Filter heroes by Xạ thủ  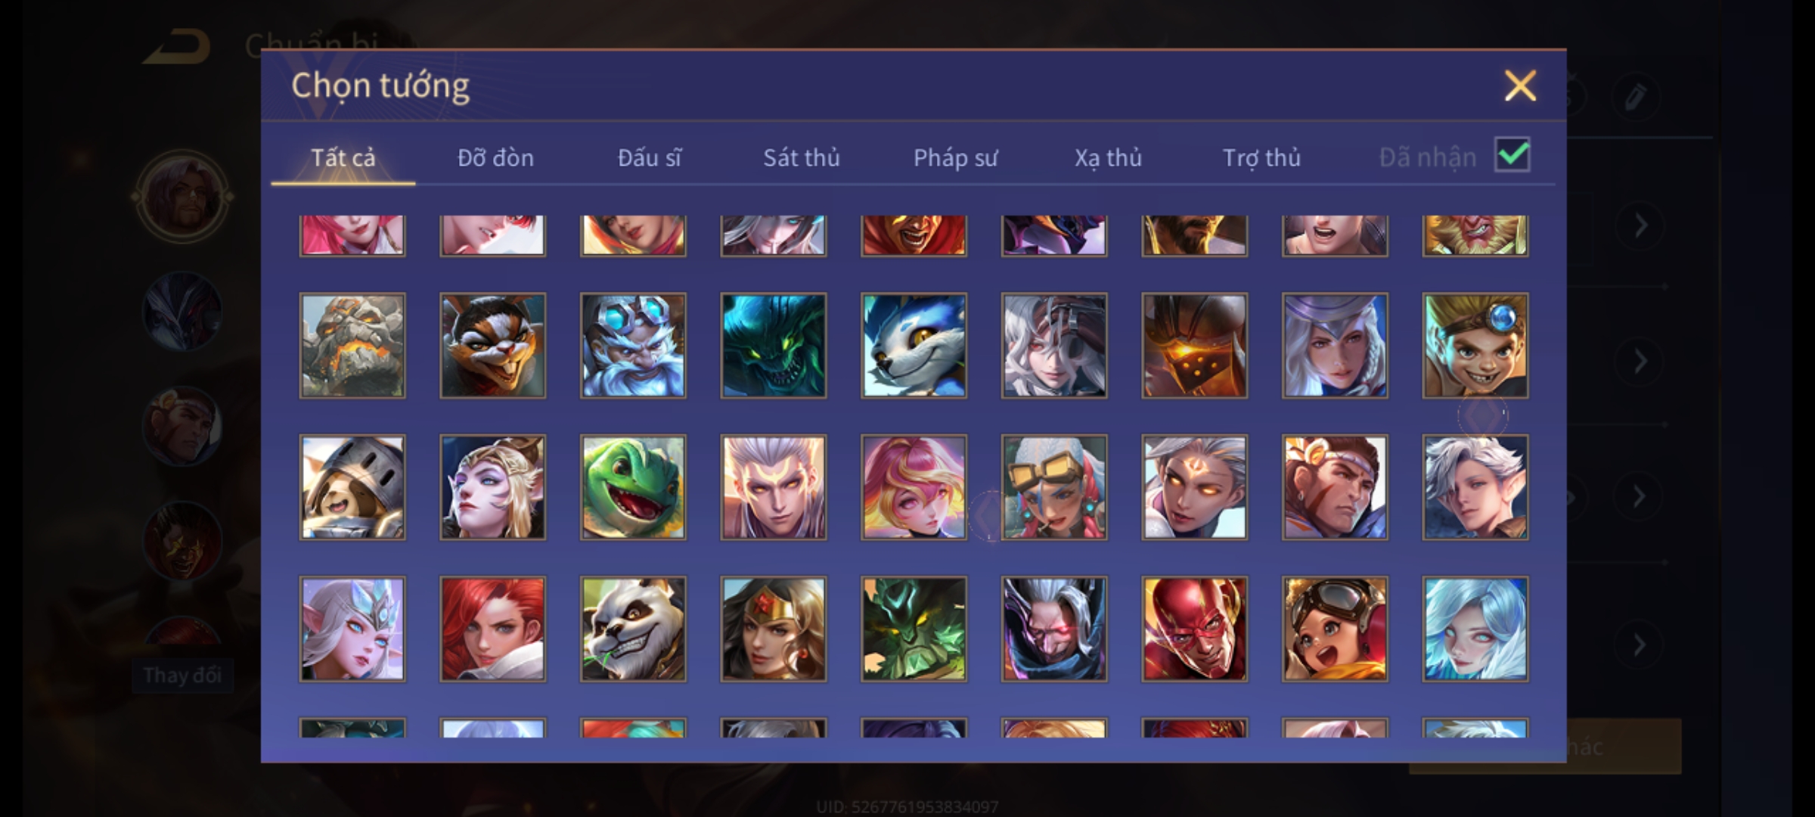(x=1108, y=157)
